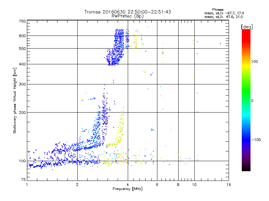Click the 'Phases' header text
The image size is (269, 201).
[x=218, y=10]
